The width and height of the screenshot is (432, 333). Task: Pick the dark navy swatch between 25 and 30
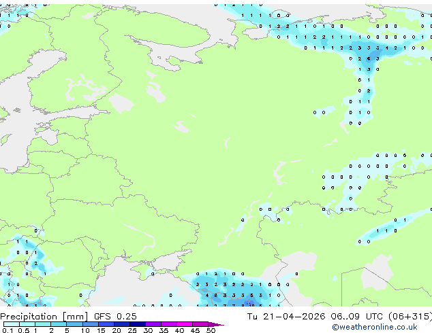click(x=138, y=324)
